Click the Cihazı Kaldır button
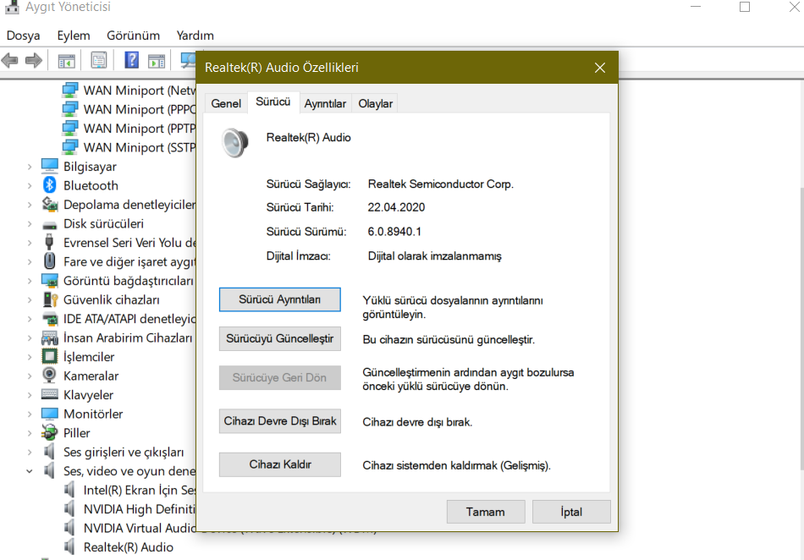 point(279,464)
